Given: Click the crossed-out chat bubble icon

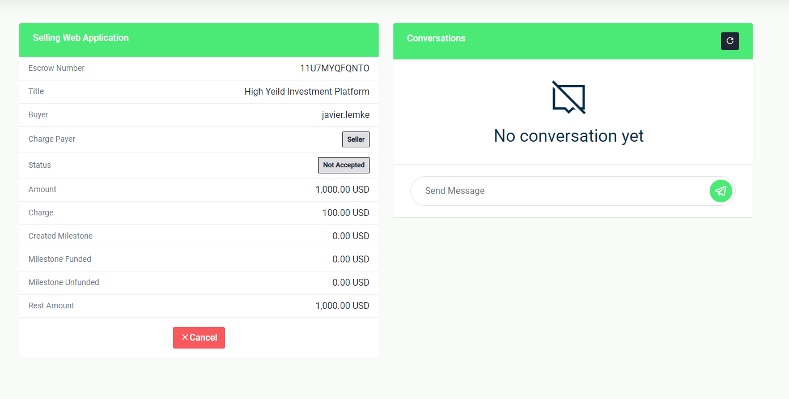Looking at the screenshot, I should [569, 97].
